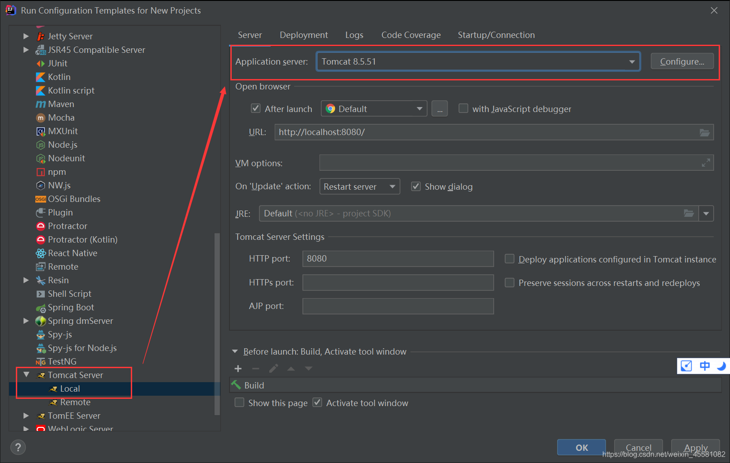Click the browser ellipsis button
Viewport: 730px width, 463px height.
tap(439, 109)
